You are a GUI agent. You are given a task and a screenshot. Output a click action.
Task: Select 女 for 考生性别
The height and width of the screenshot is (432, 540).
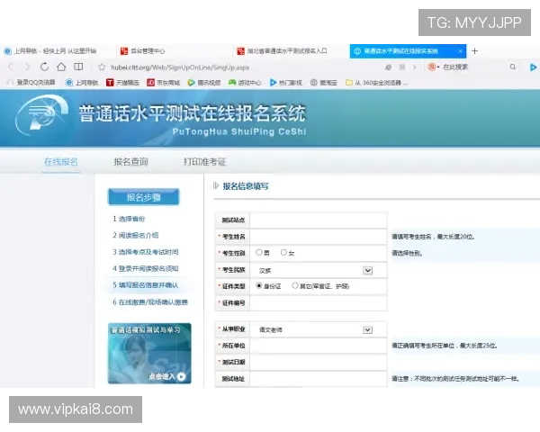[x=283, y=253]
